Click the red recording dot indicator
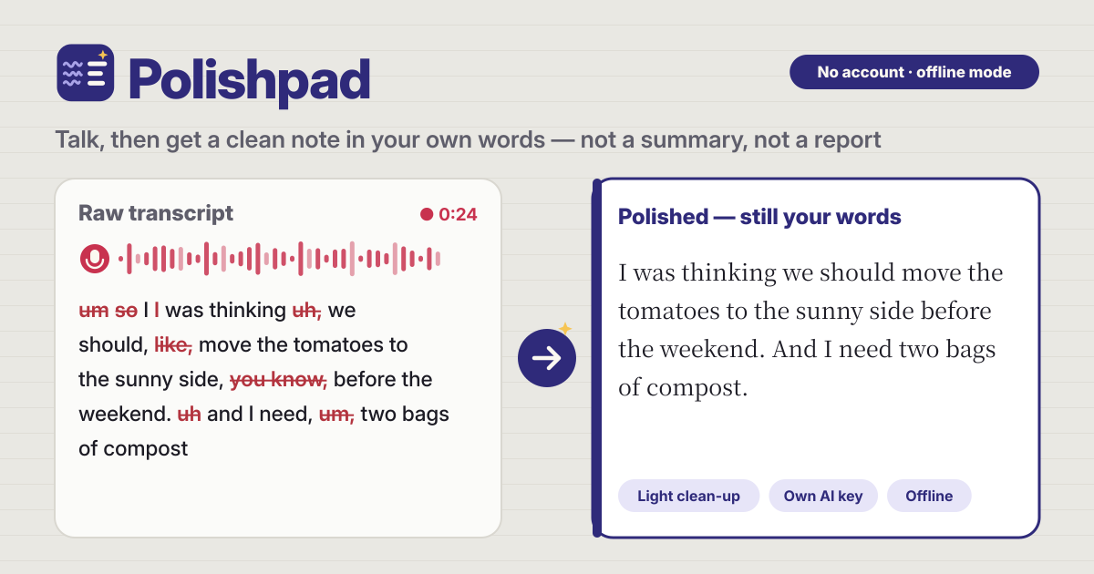Screen dimensions: 1094x574 click(426, 215)
